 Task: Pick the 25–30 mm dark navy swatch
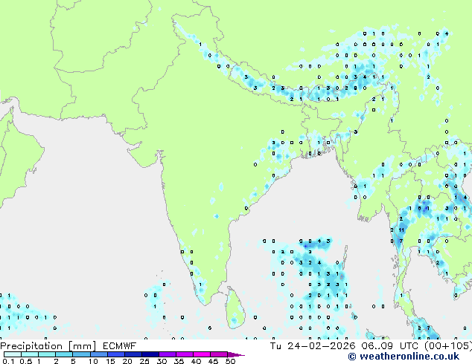[150, 354]
